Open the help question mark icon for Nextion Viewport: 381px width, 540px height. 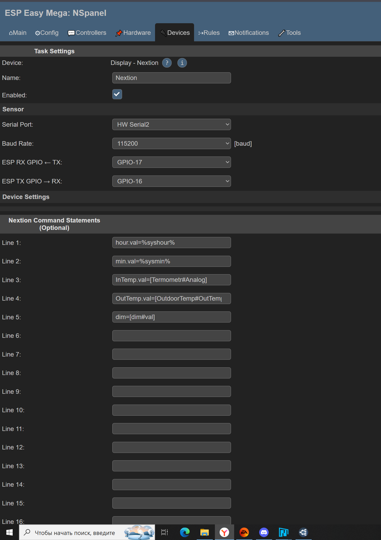point(167,63)
